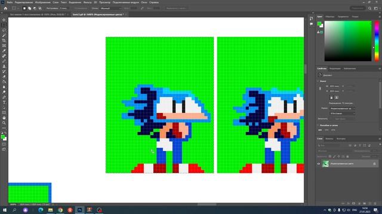Viewport: 382px width, 214px height.
Task: Open the Просмотр menu
Action: (104, 2)
